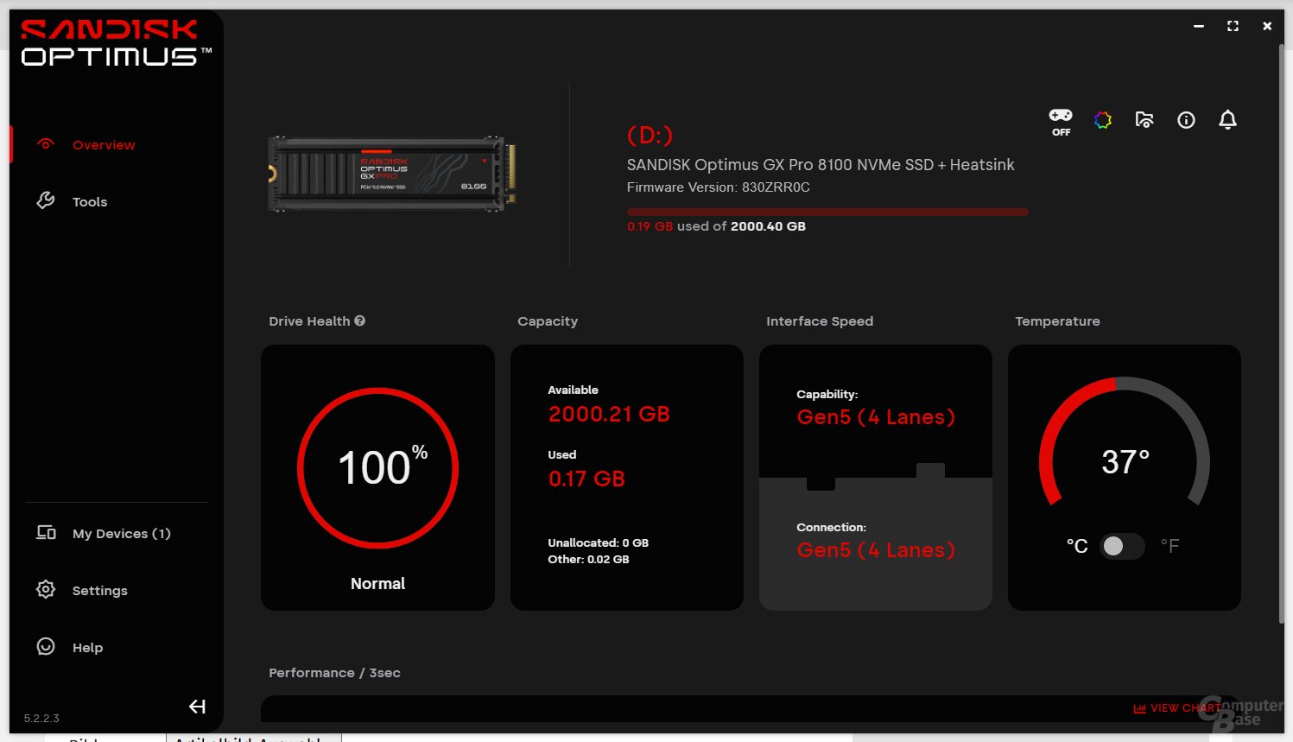
Task: Click the version number 5.2.2.3
Action: [41, 719]
